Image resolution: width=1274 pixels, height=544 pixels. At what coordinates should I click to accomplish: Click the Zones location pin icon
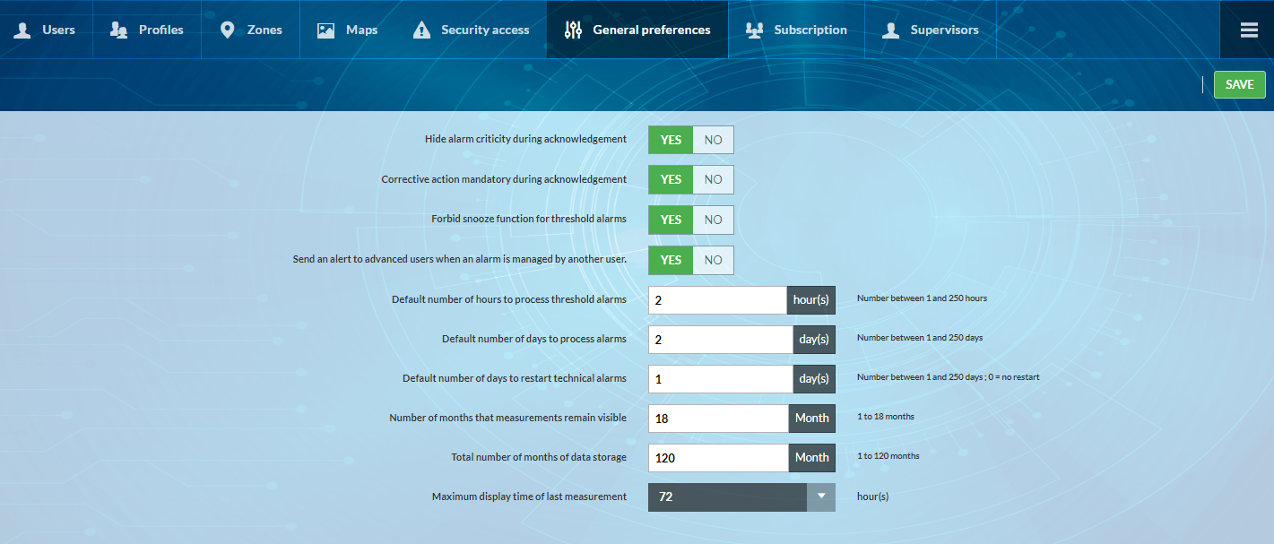point(229,30)
